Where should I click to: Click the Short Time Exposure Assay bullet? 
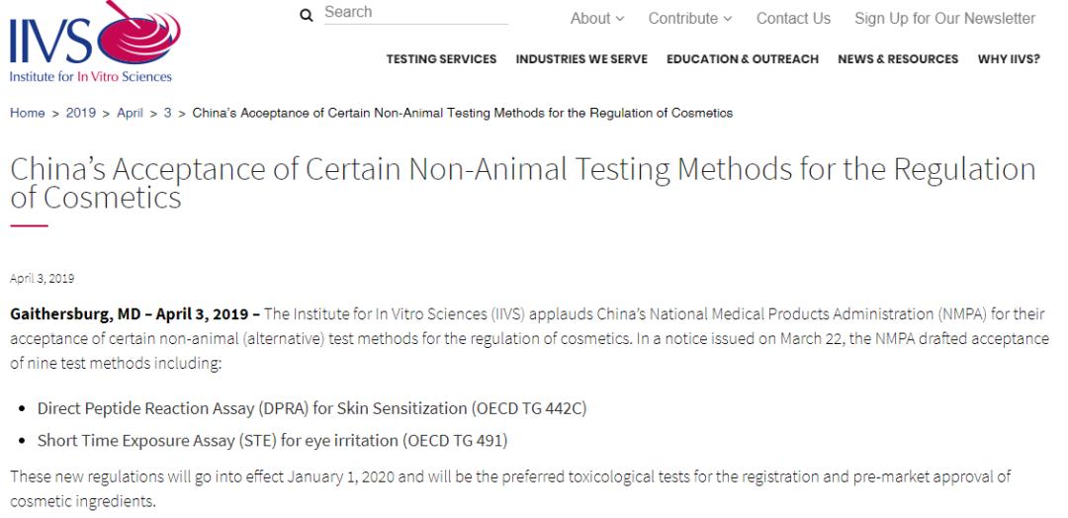pyautogui.click(x=272, y=440)
